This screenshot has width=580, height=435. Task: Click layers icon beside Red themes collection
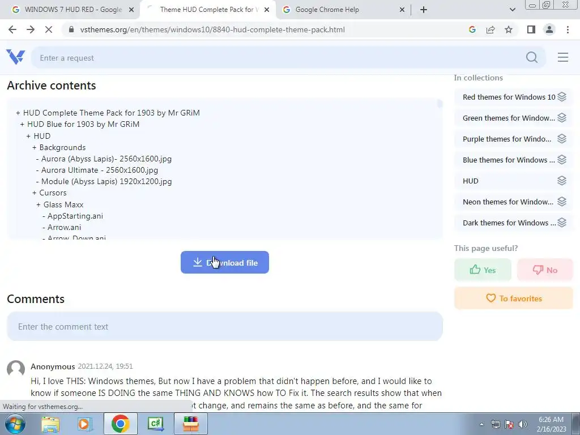[562, 96]
